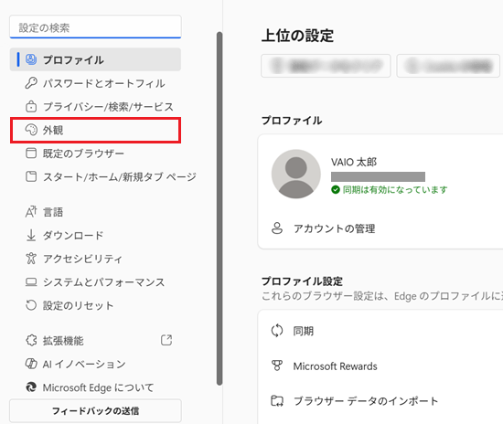The width and height of the screenshot is (503, 424).
Task: Click the key icon for passwords and autofill
Action: (31, 83)
